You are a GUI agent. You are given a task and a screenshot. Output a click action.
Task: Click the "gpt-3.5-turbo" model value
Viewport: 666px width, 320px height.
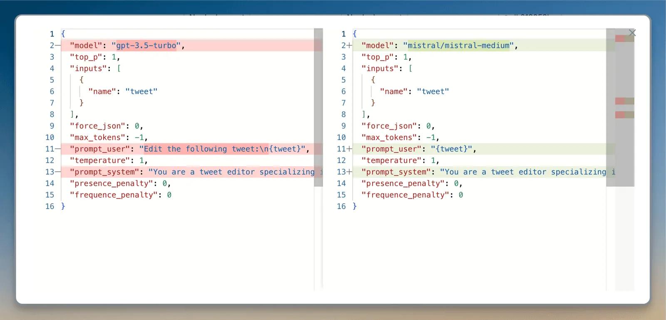146,45
